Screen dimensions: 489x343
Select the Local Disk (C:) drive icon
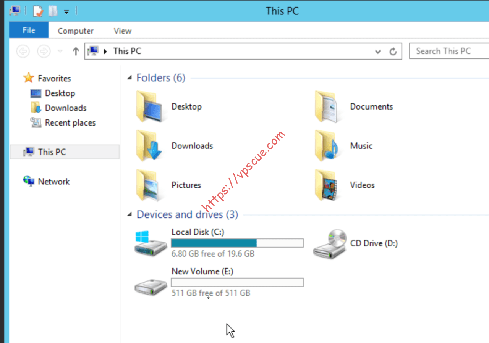tap(151, 243)
